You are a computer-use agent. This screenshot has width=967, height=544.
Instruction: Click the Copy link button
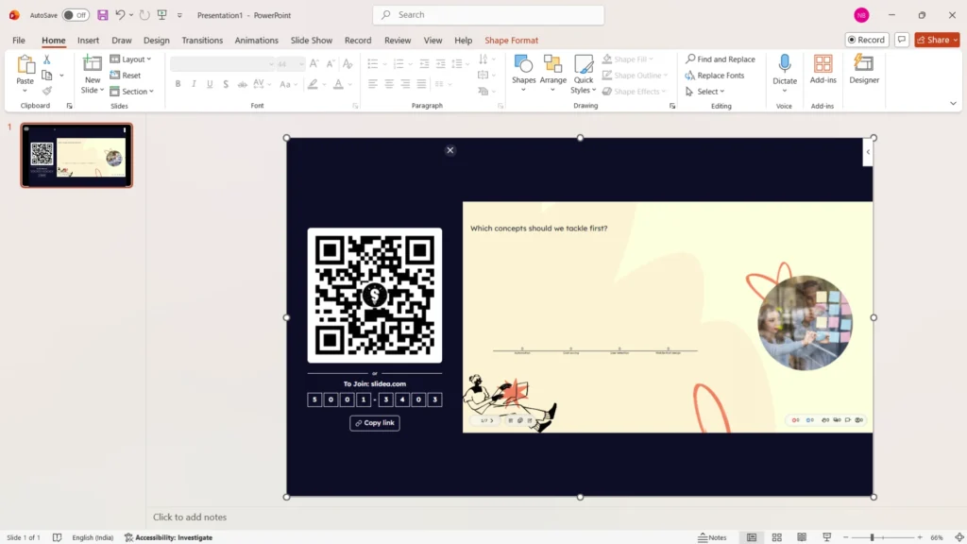tap(375, 423)
